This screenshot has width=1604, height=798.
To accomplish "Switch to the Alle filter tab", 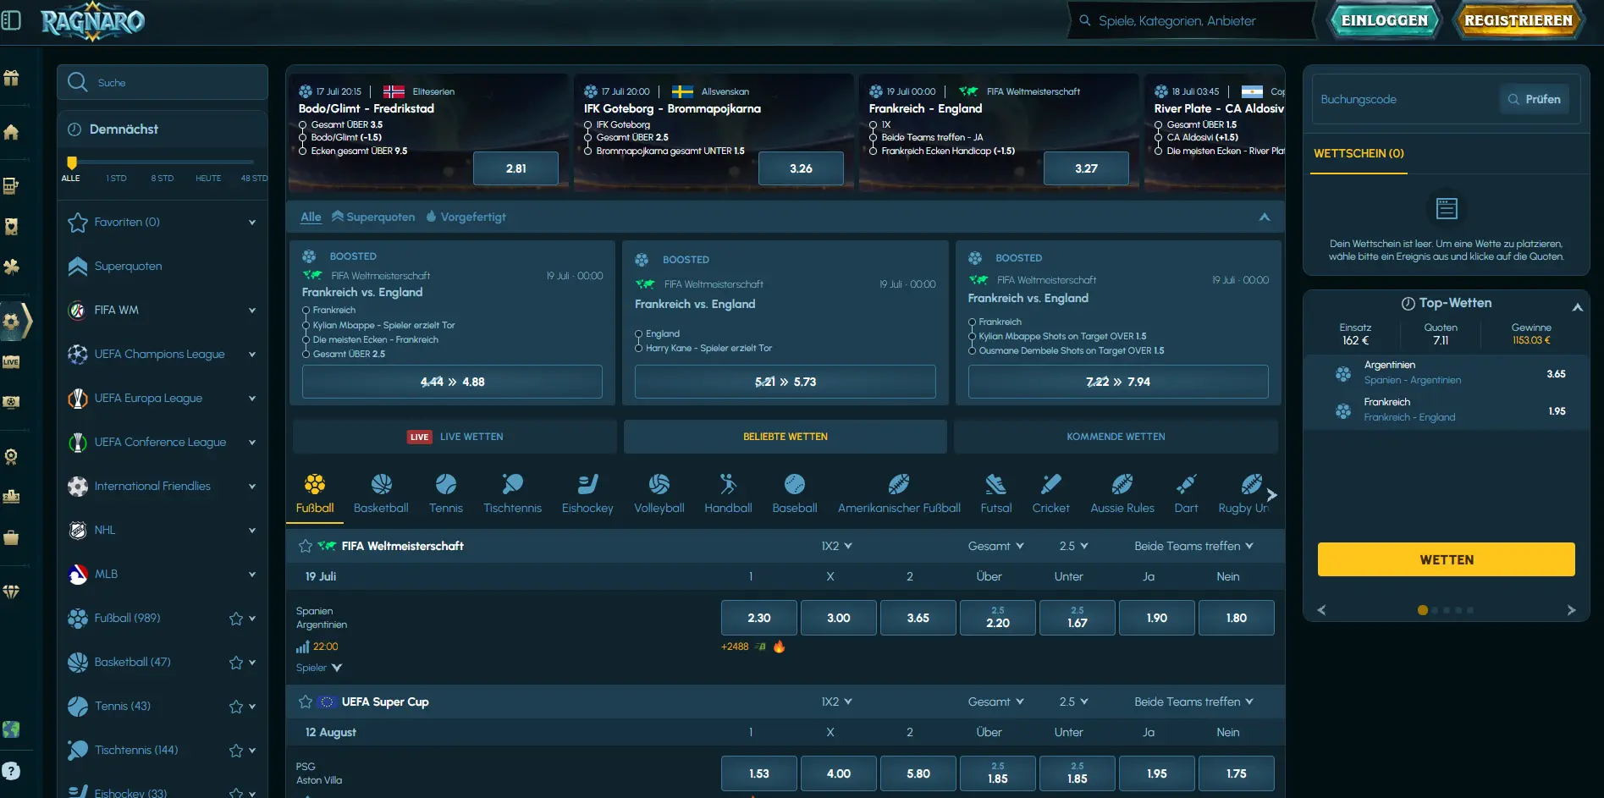I will pyautogui.click(x=311, y=217).
